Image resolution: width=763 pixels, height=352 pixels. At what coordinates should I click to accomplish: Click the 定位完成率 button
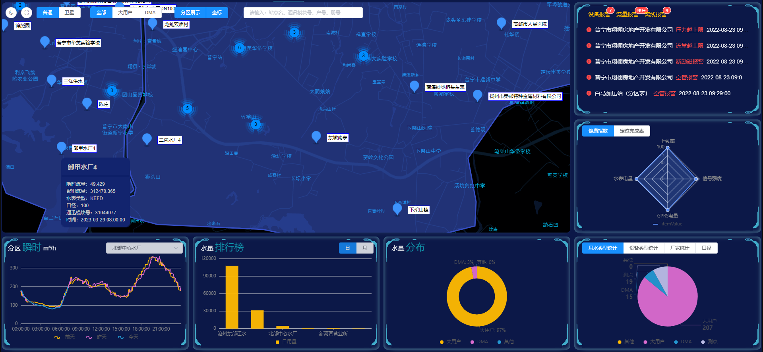(x=632, y=131)
